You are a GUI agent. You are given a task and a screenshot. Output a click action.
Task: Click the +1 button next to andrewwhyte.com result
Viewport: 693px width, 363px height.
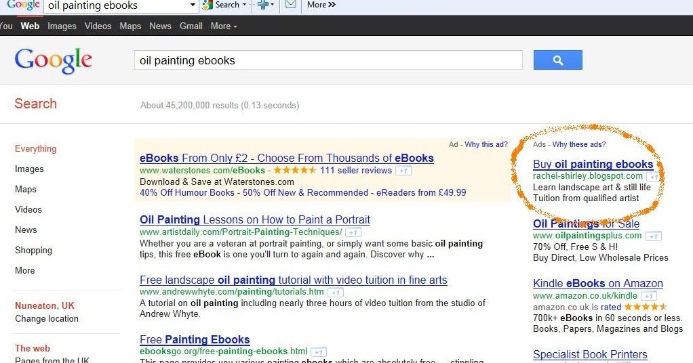pos(336,293)
